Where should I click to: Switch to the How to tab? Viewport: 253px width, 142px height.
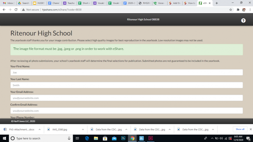190,3
